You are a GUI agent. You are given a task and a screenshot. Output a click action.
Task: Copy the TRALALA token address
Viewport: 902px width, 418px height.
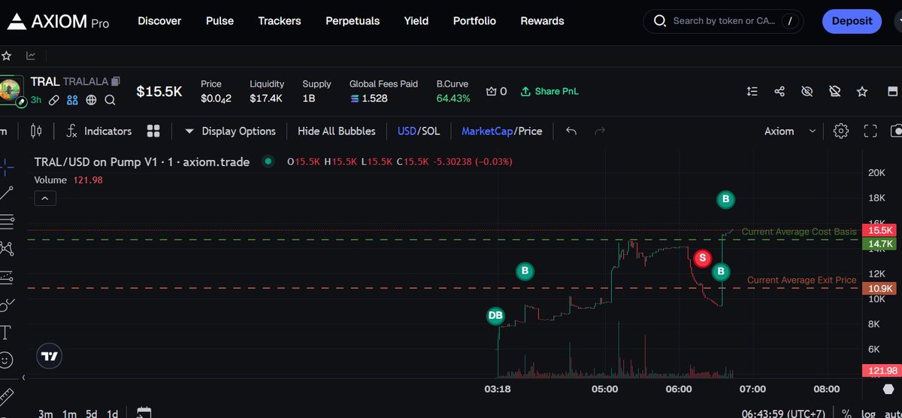coord(115,80)
